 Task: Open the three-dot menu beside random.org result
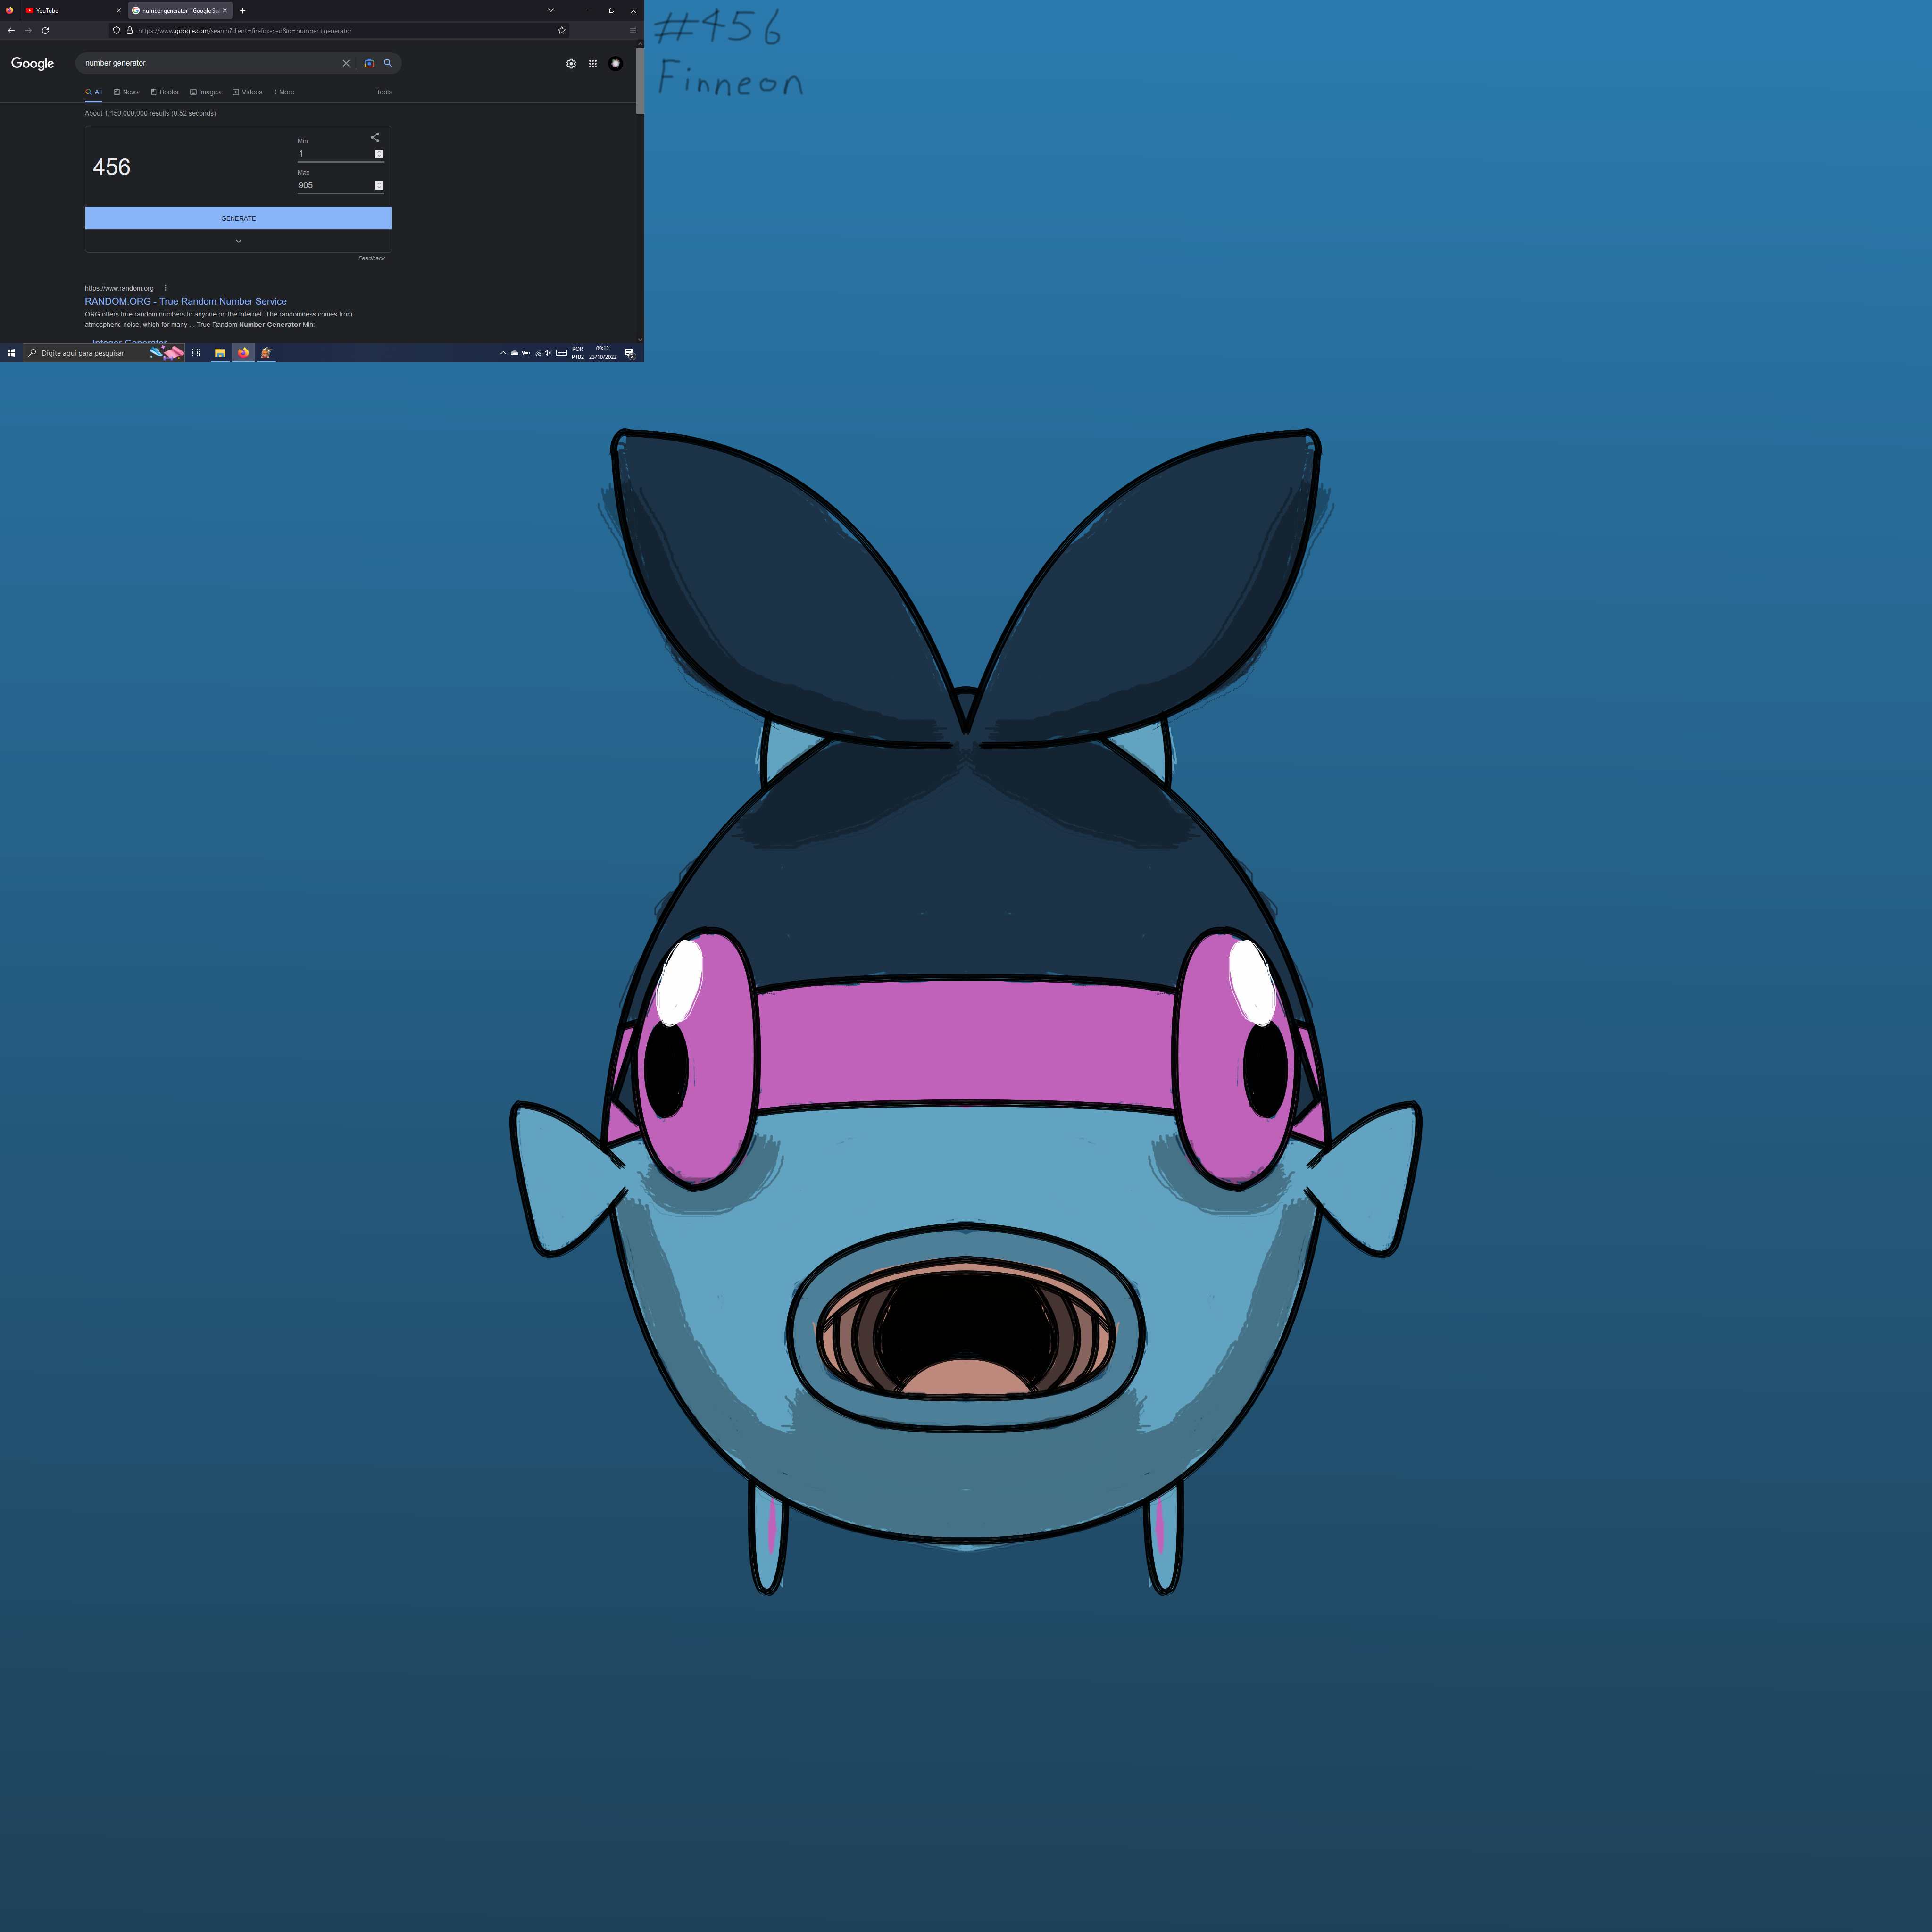166,288
